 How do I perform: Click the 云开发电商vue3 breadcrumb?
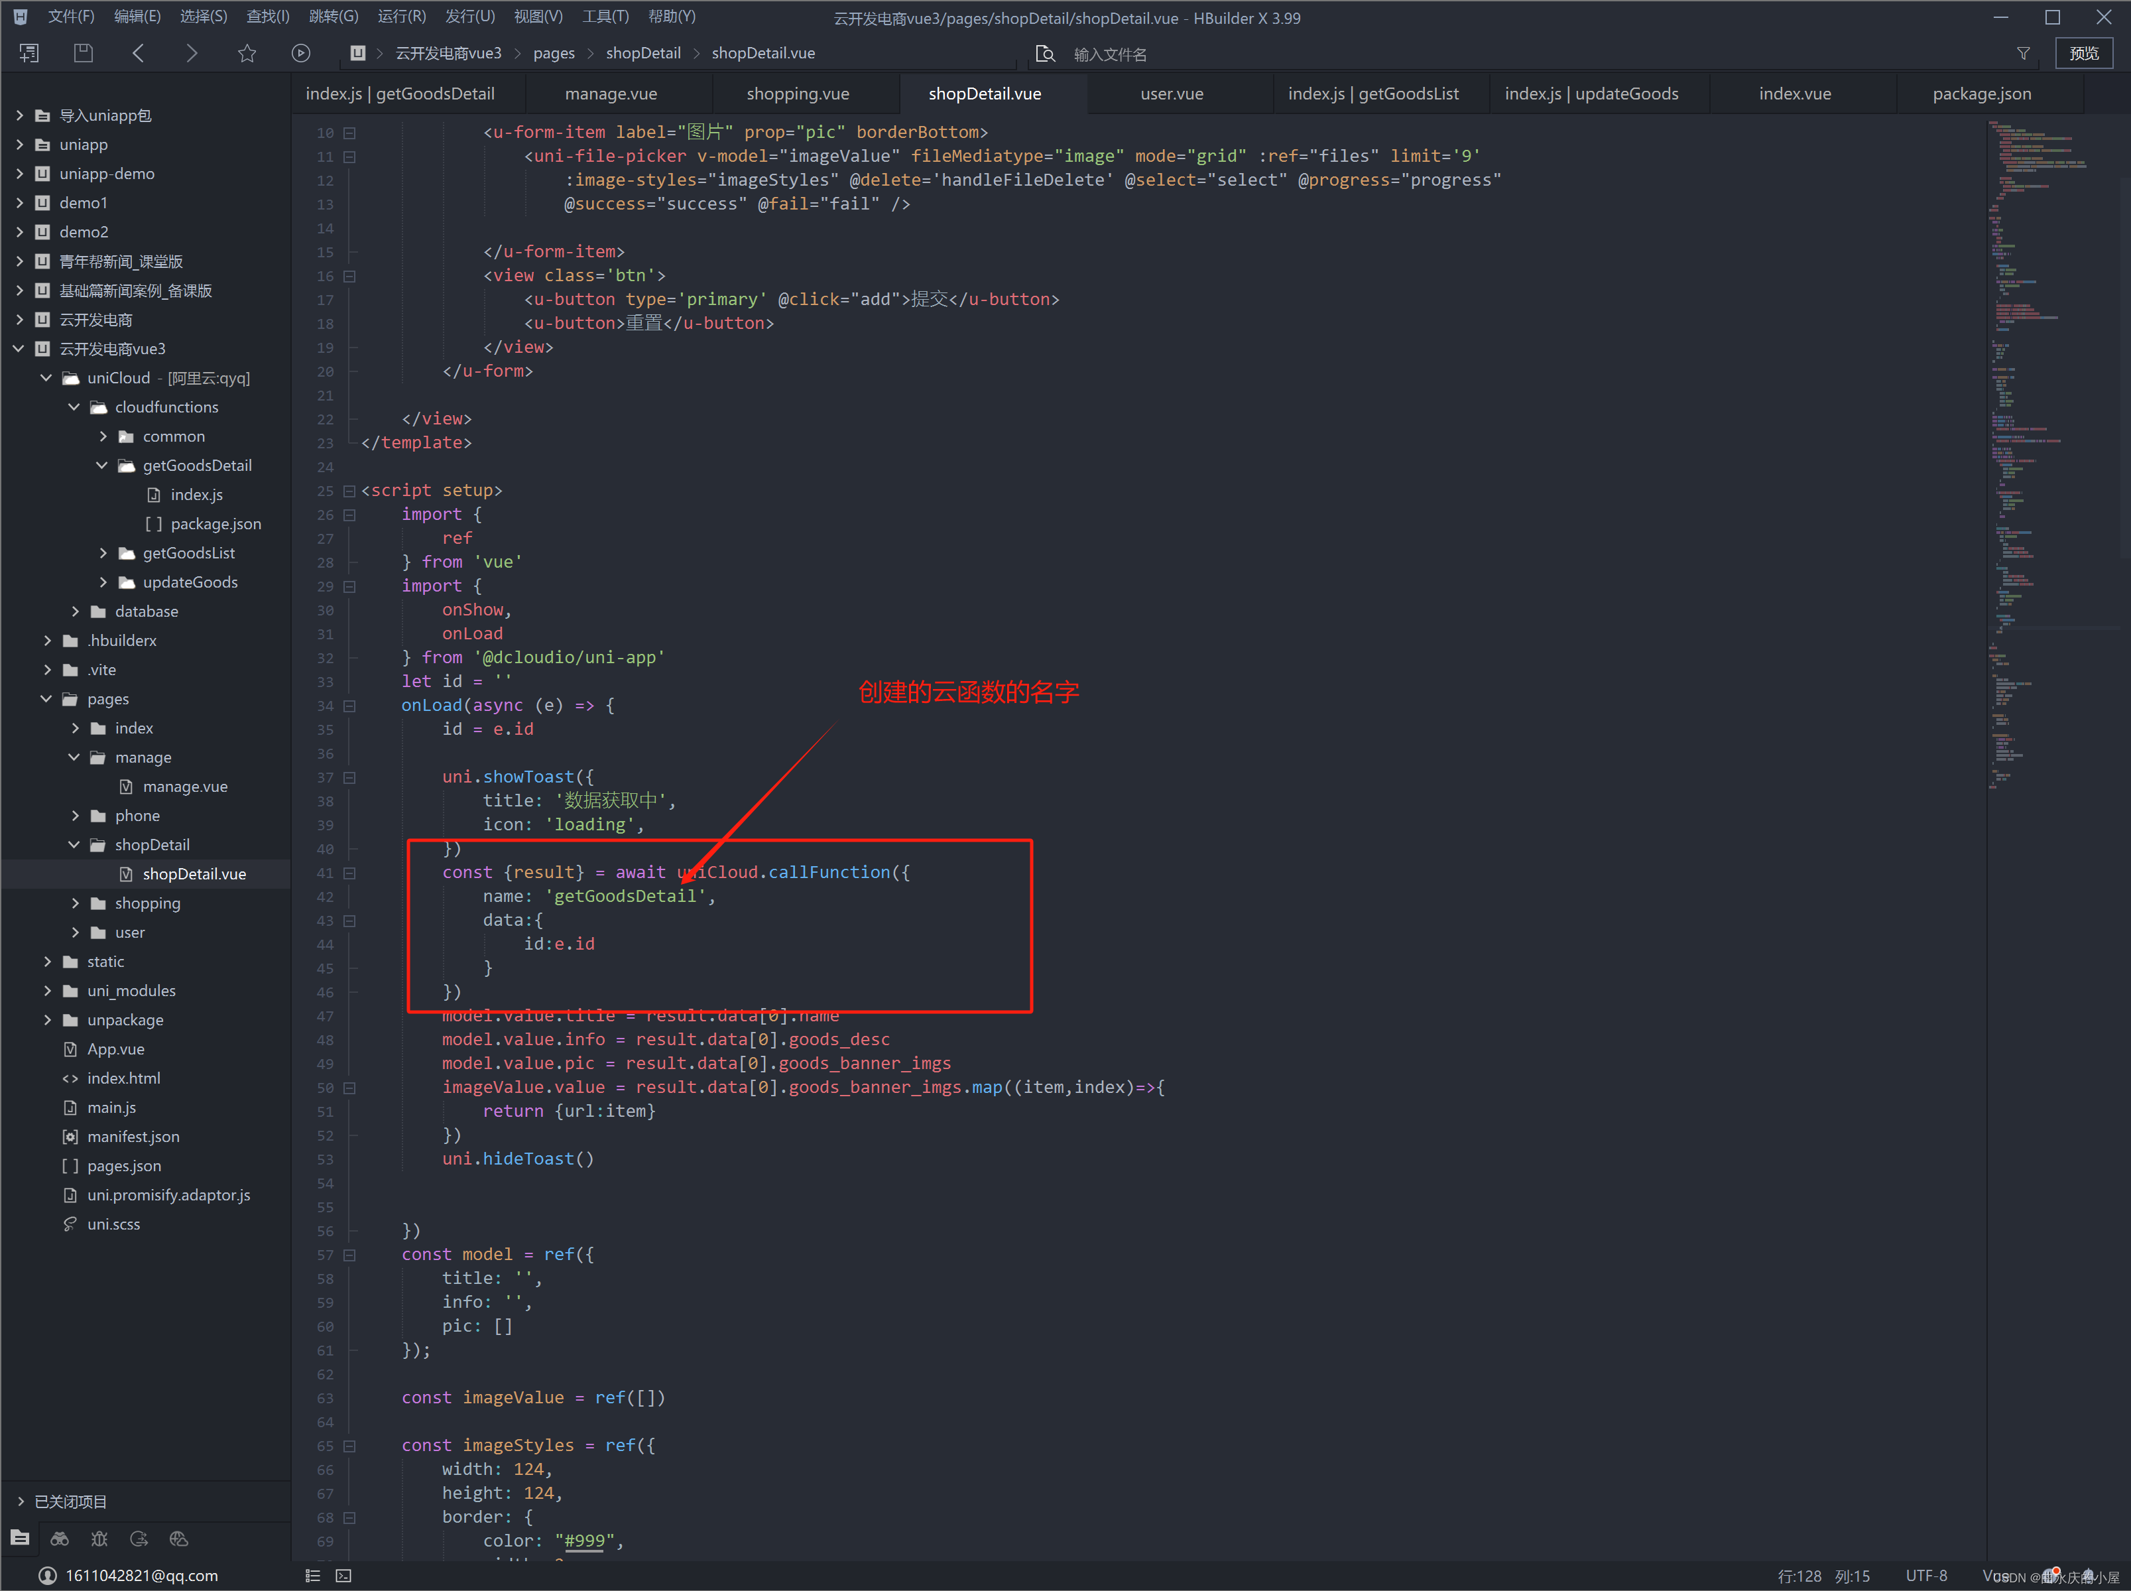[449, 53]
